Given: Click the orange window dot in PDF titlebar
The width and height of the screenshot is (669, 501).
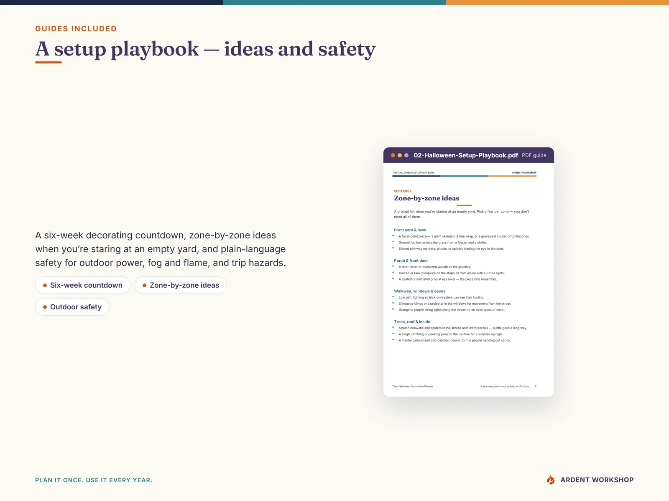Looking at the screenshot, I should click(x=393, y=155).
